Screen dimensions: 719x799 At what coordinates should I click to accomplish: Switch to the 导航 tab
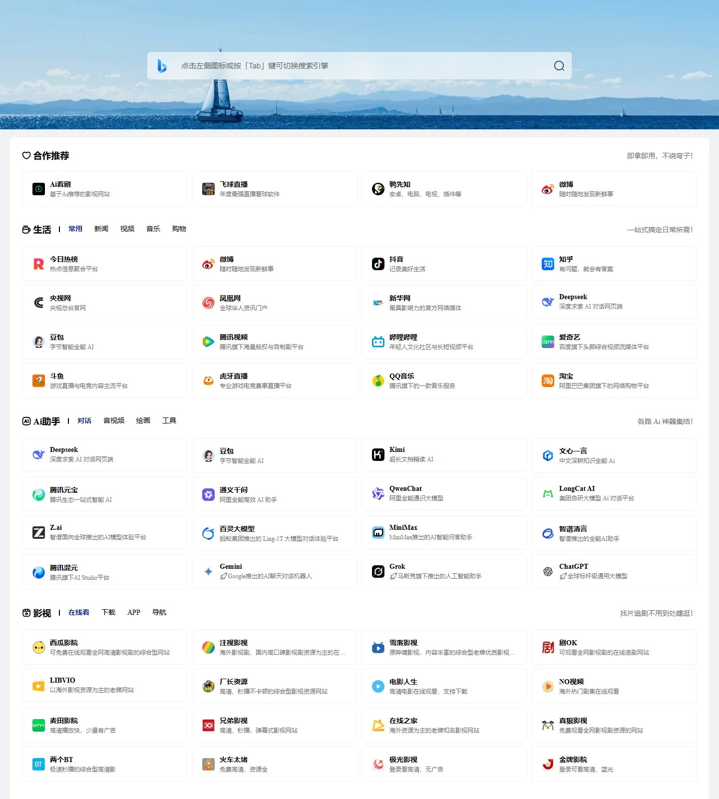point(159,612)
